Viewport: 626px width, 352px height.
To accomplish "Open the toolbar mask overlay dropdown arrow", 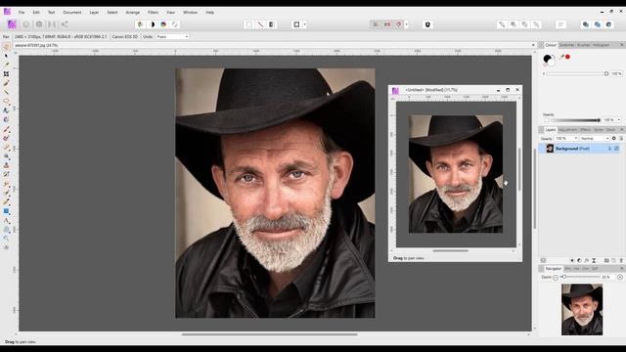I will coord(304,24).
